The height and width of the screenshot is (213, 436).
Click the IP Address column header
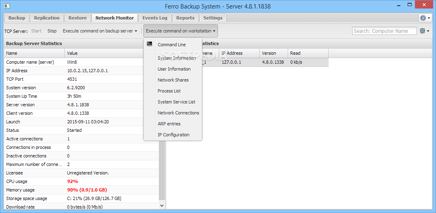point(239,53)
